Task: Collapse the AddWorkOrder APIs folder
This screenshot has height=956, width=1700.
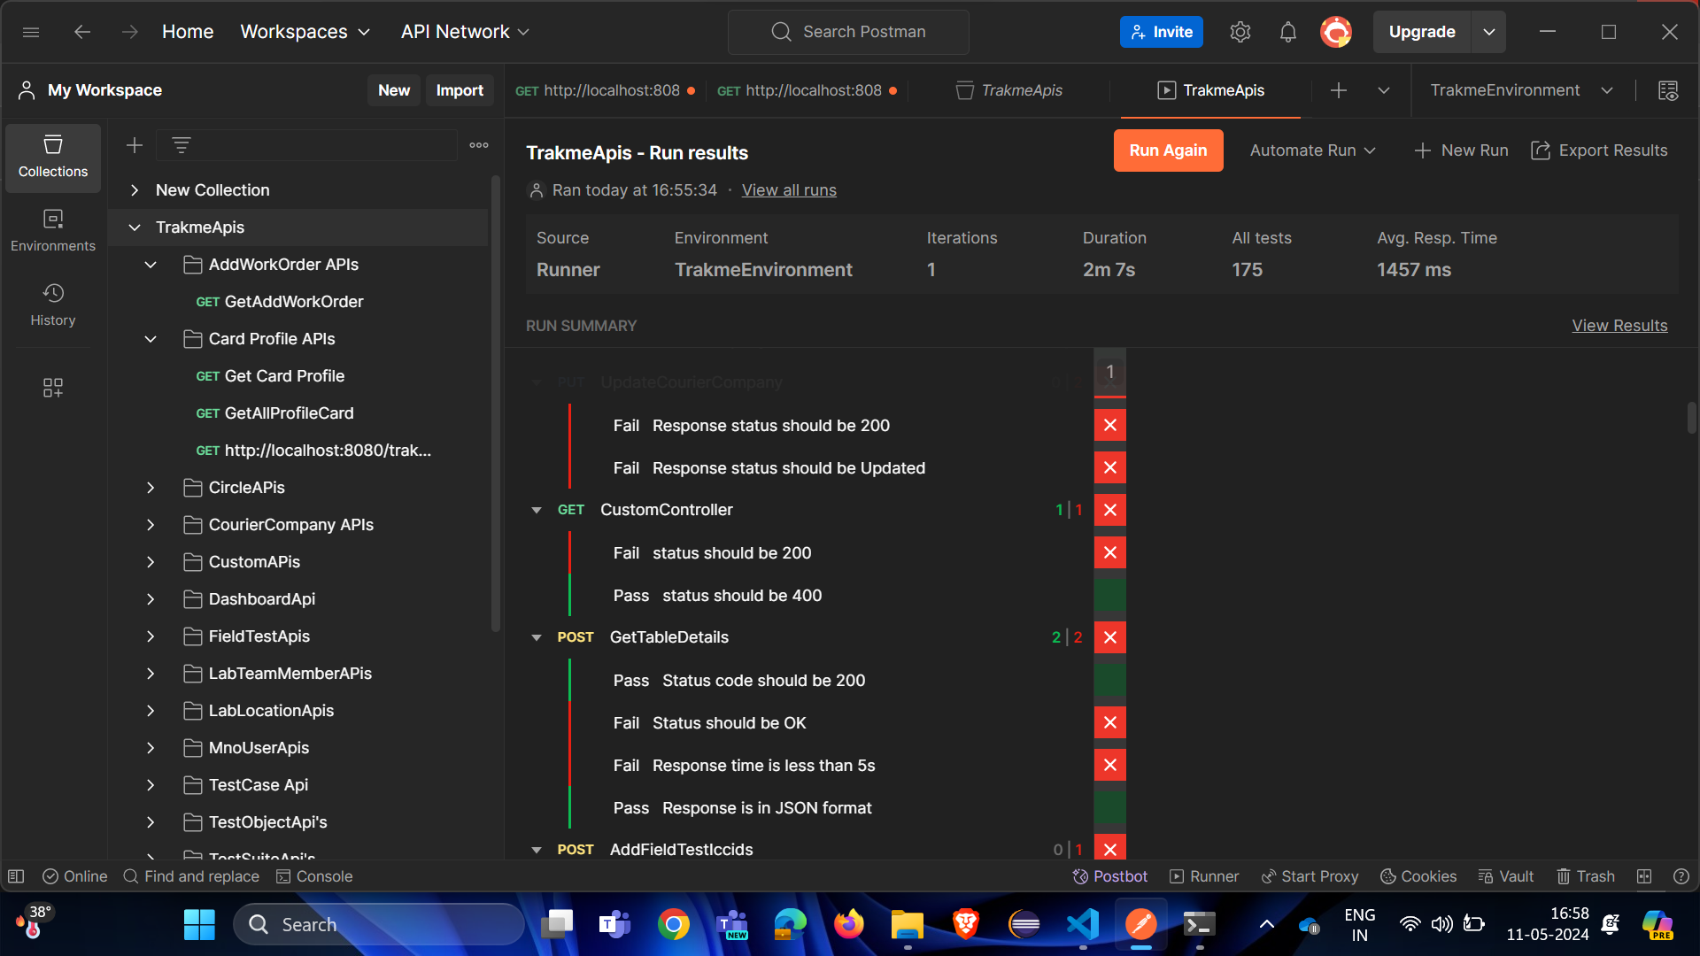Action: coord(151,265)
